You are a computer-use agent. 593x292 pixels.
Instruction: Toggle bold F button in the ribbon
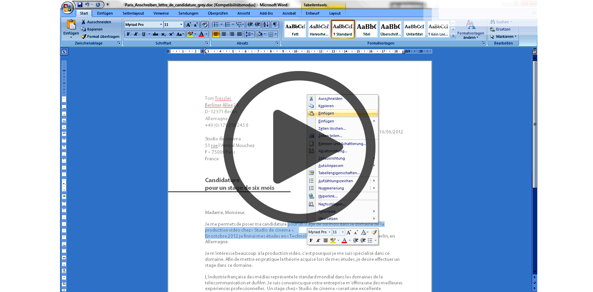pyautogui.click(x=128, y=34)
